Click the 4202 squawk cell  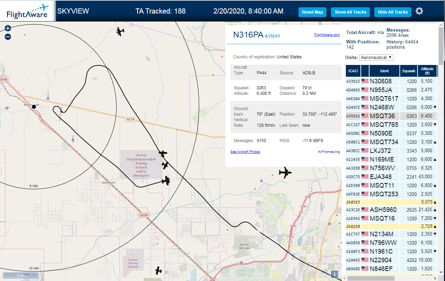(408, 260)
